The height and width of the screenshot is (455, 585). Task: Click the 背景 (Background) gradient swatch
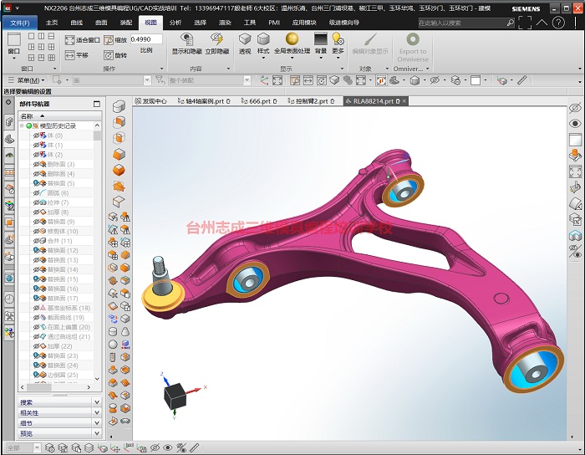321,38
